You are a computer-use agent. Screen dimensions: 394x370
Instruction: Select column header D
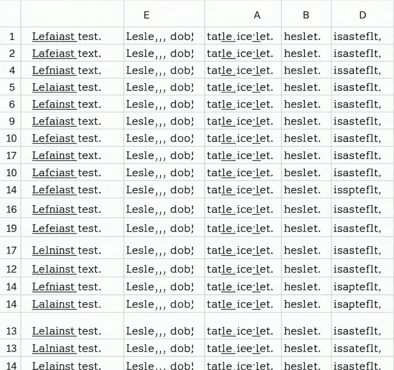362,15
